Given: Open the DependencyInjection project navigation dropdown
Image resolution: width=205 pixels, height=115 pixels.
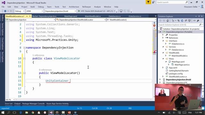Looking at the screenshot, I should tap(30, 20).
